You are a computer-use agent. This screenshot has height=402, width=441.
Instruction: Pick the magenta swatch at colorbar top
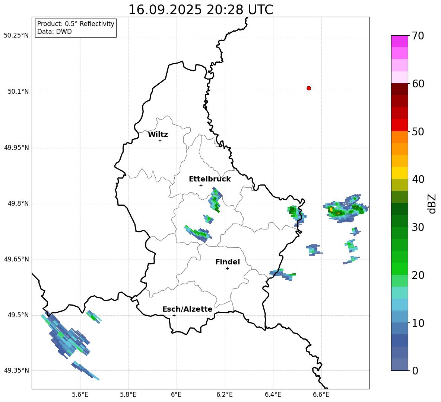[x=400, y=41]
